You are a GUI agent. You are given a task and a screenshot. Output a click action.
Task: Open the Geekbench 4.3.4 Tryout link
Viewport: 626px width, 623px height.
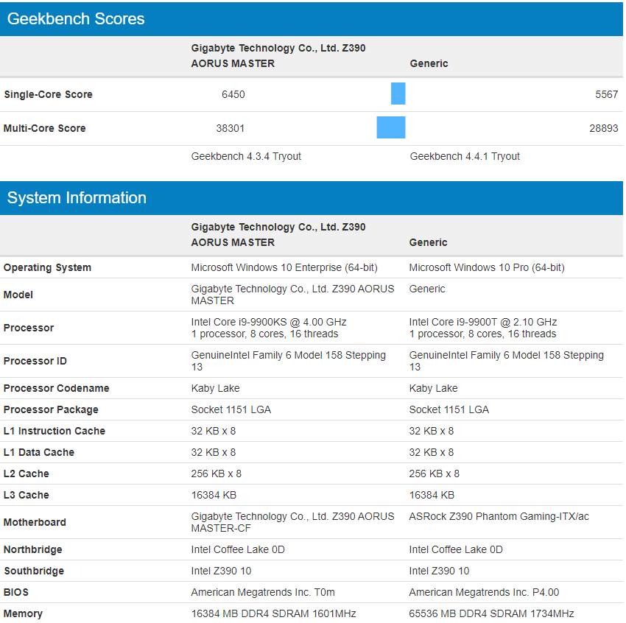point(247,156)
